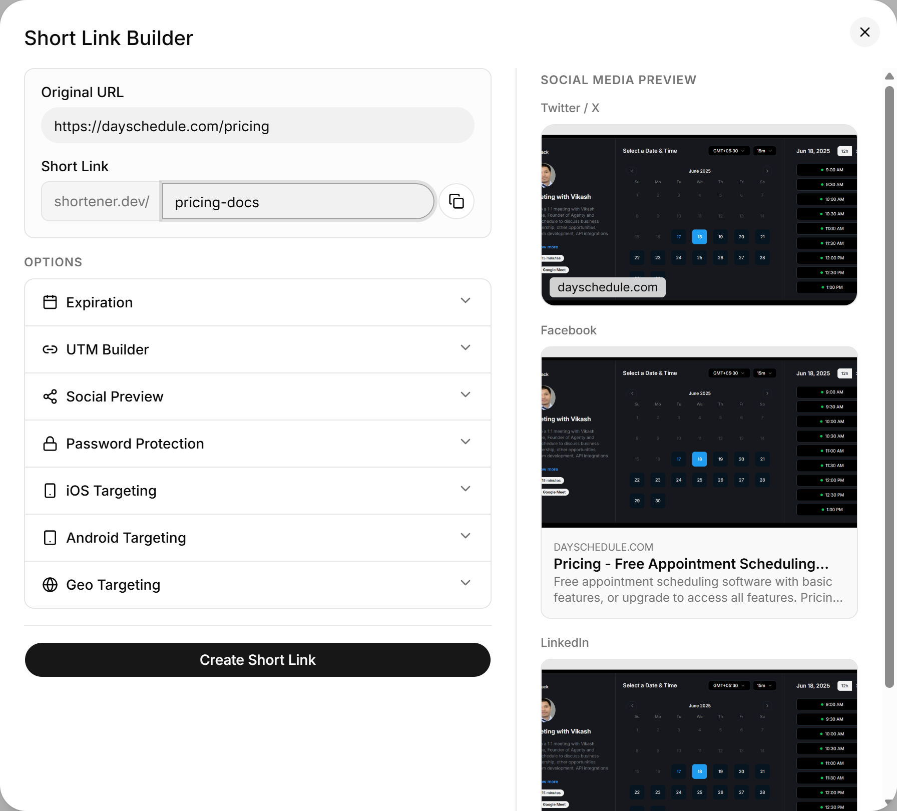The width and height of the screenshot is (897, 811).
Task: Expand the Android Targeting chevron
Action: [466, 536]
